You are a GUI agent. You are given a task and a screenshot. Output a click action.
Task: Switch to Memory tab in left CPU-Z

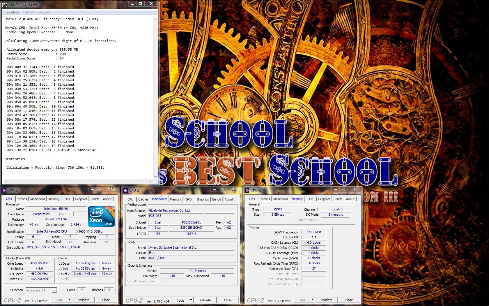click(x=54, y=199)
